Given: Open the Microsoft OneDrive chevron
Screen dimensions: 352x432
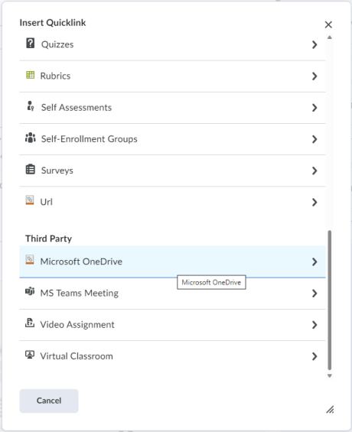Looking at the screenshot, I should (315, 261).
